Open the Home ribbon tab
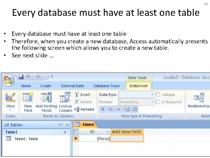The height and width of the screenshot is (158, 210). [26, 86]
